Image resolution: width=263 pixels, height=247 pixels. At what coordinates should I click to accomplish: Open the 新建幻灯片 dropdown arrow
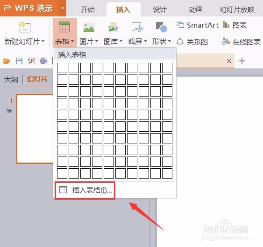pyautogui.click(x=43, y=41)
